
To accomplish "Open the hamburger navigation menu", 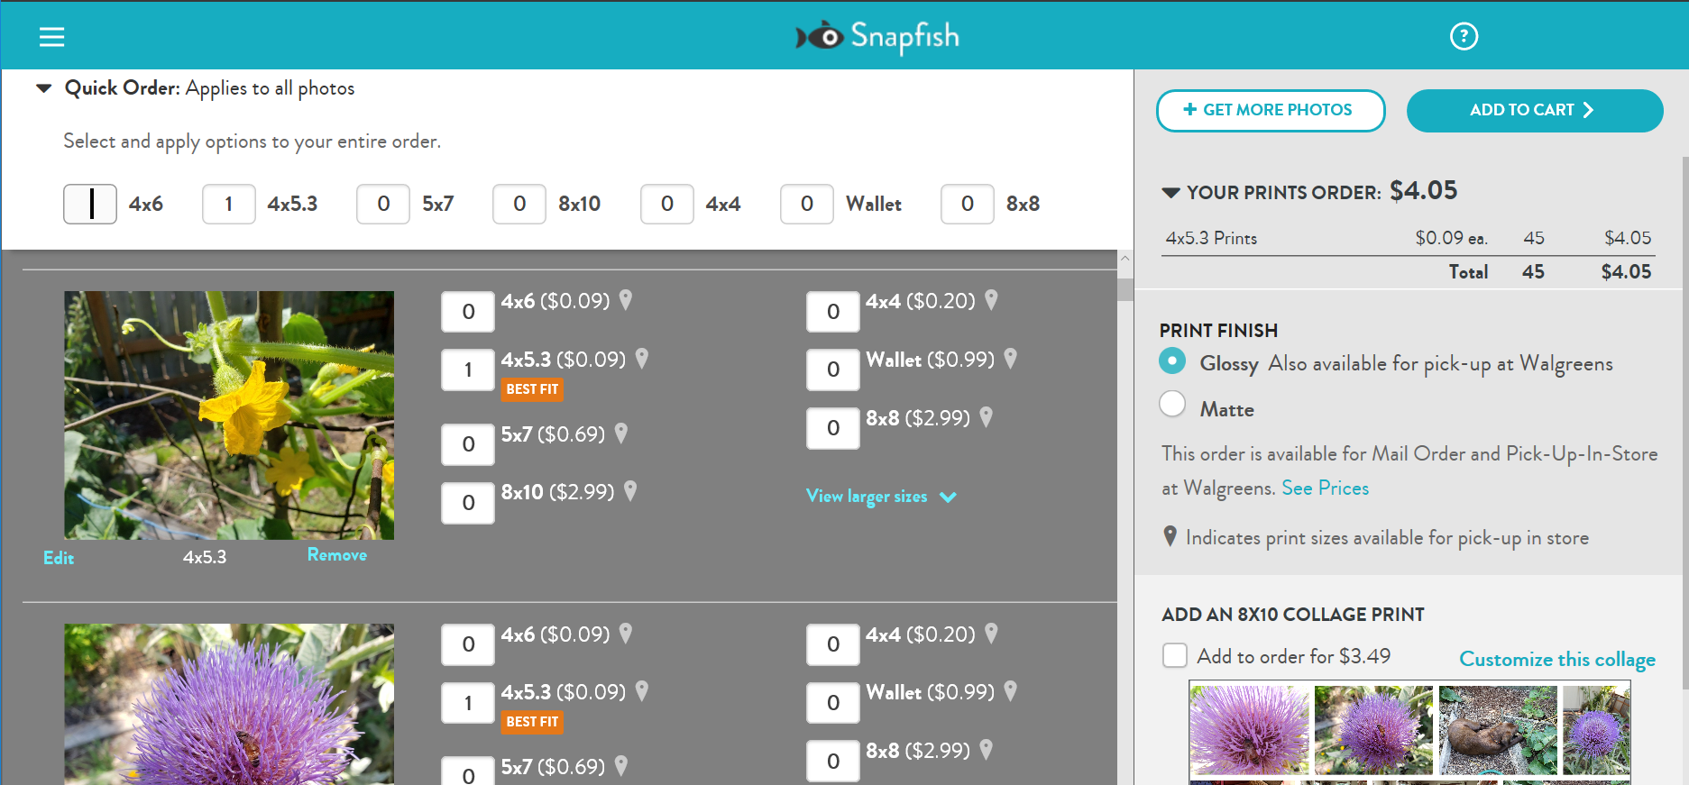I will click(51, 36).
